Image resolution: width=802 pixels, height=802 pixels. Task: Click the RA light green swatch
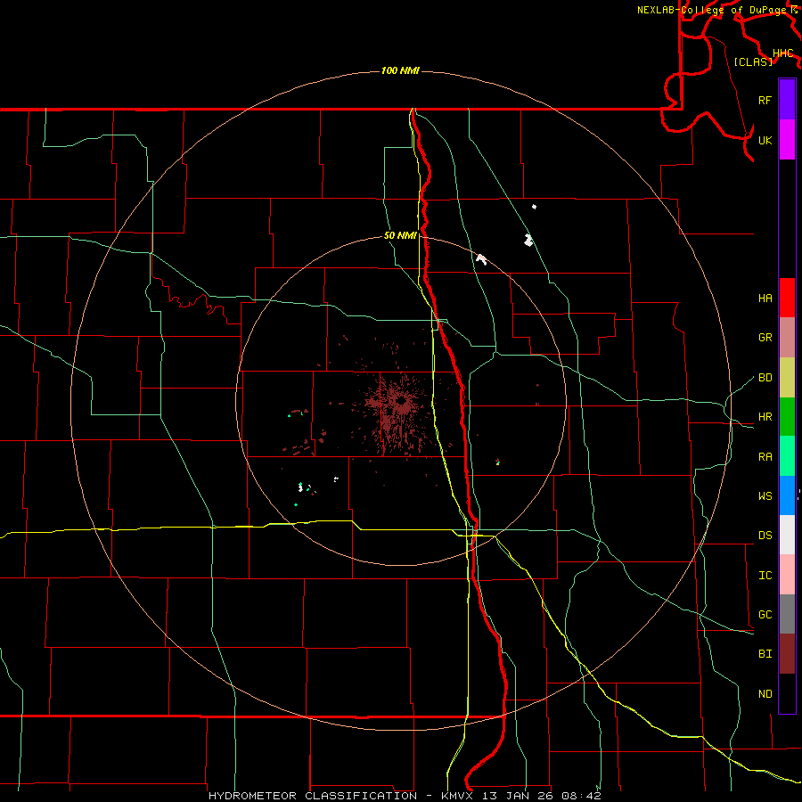point(787,456)
